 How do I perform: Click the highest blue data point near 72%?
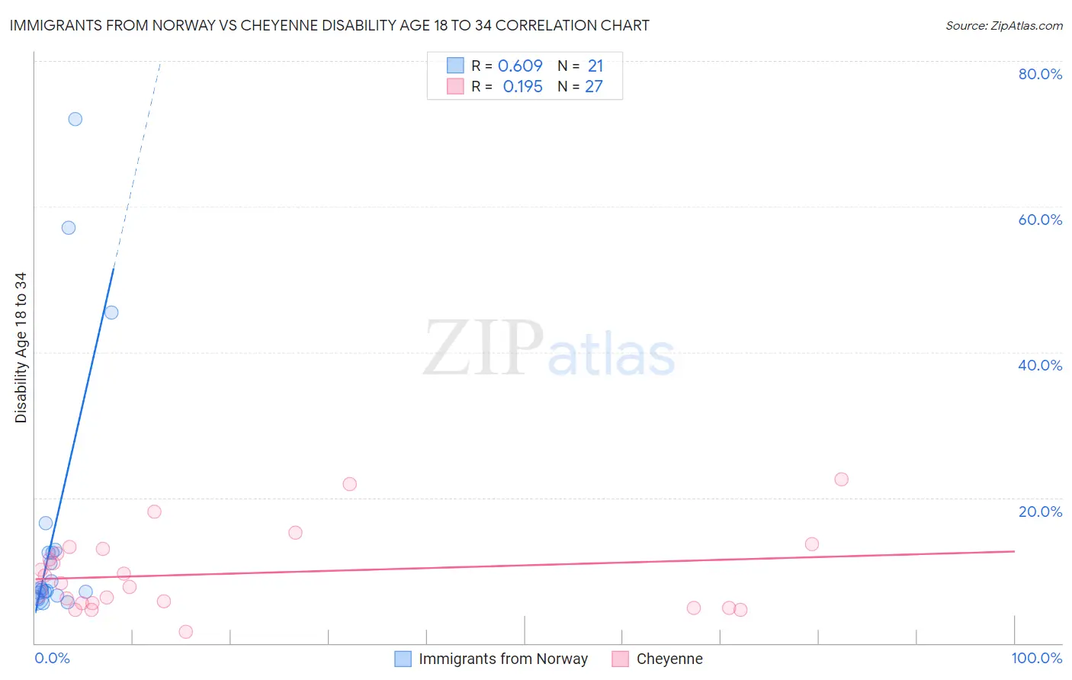(x=75, y=119)
